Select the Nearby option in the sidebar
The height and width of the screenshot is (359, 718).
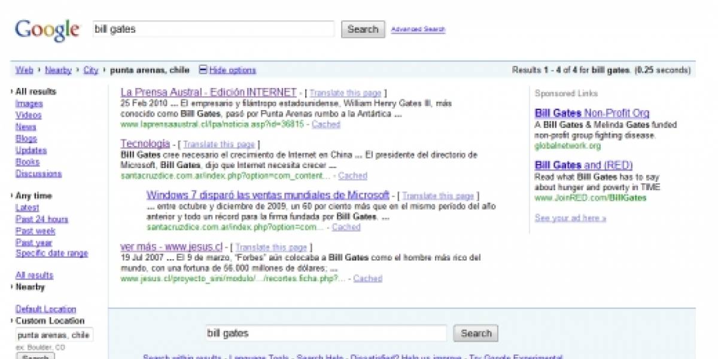tap(30, 287)
